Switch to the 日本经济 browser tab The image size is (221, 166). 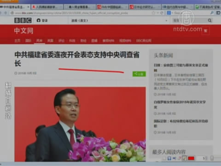click(x=145, y=7)
